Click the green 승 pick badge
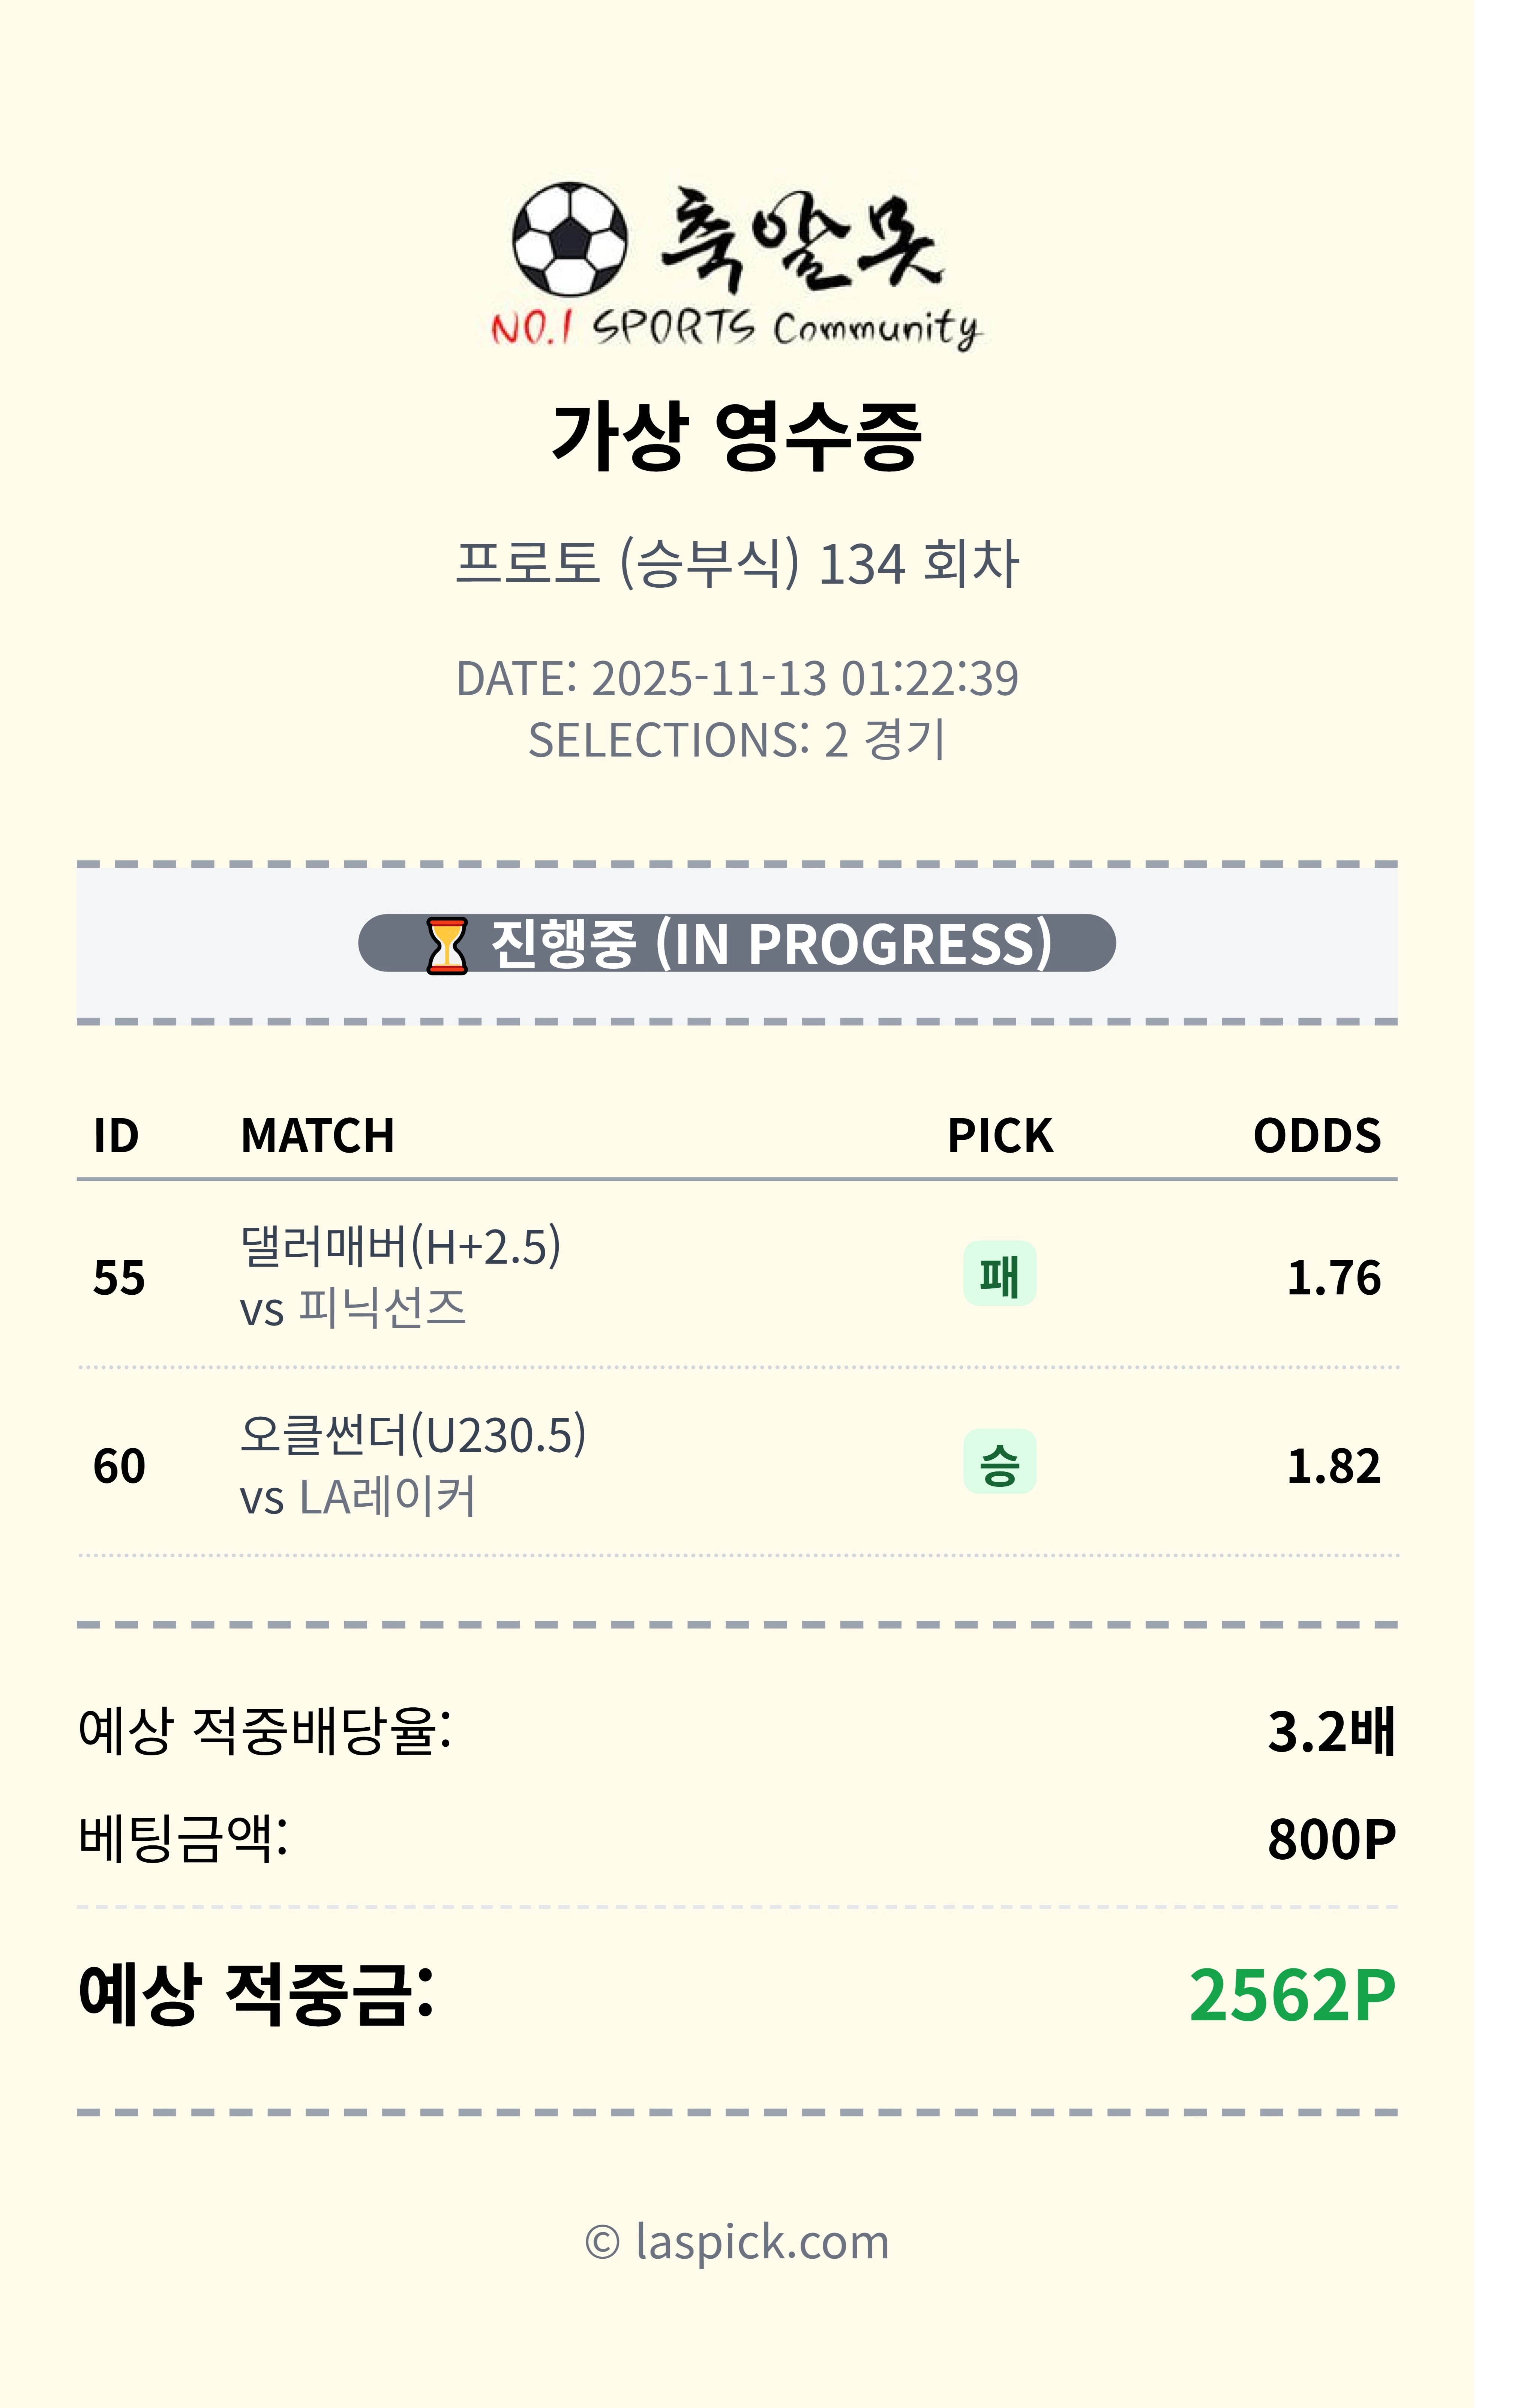Screen dimensions: 1536x2408 (x=999, y=1463)
